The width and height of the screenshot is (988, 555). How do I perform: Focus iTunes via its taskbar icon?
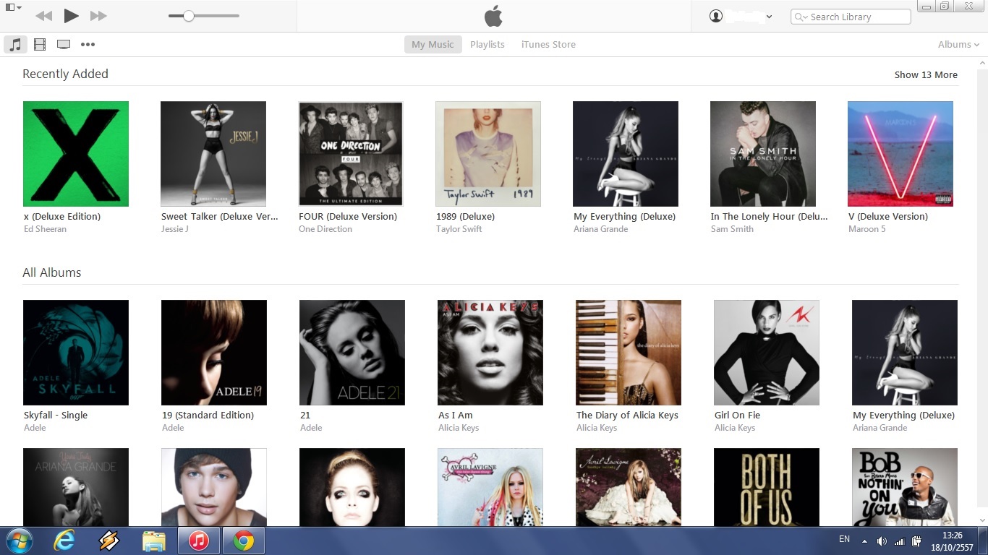click(198, 541)
